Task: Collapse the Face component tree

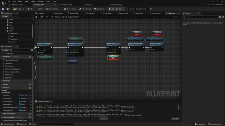Action: pos(6,31)
